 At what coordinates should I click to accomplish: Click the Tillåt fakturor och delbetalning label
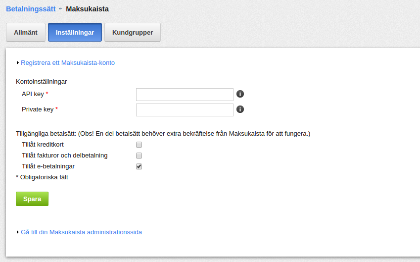(x=64, y=156)
